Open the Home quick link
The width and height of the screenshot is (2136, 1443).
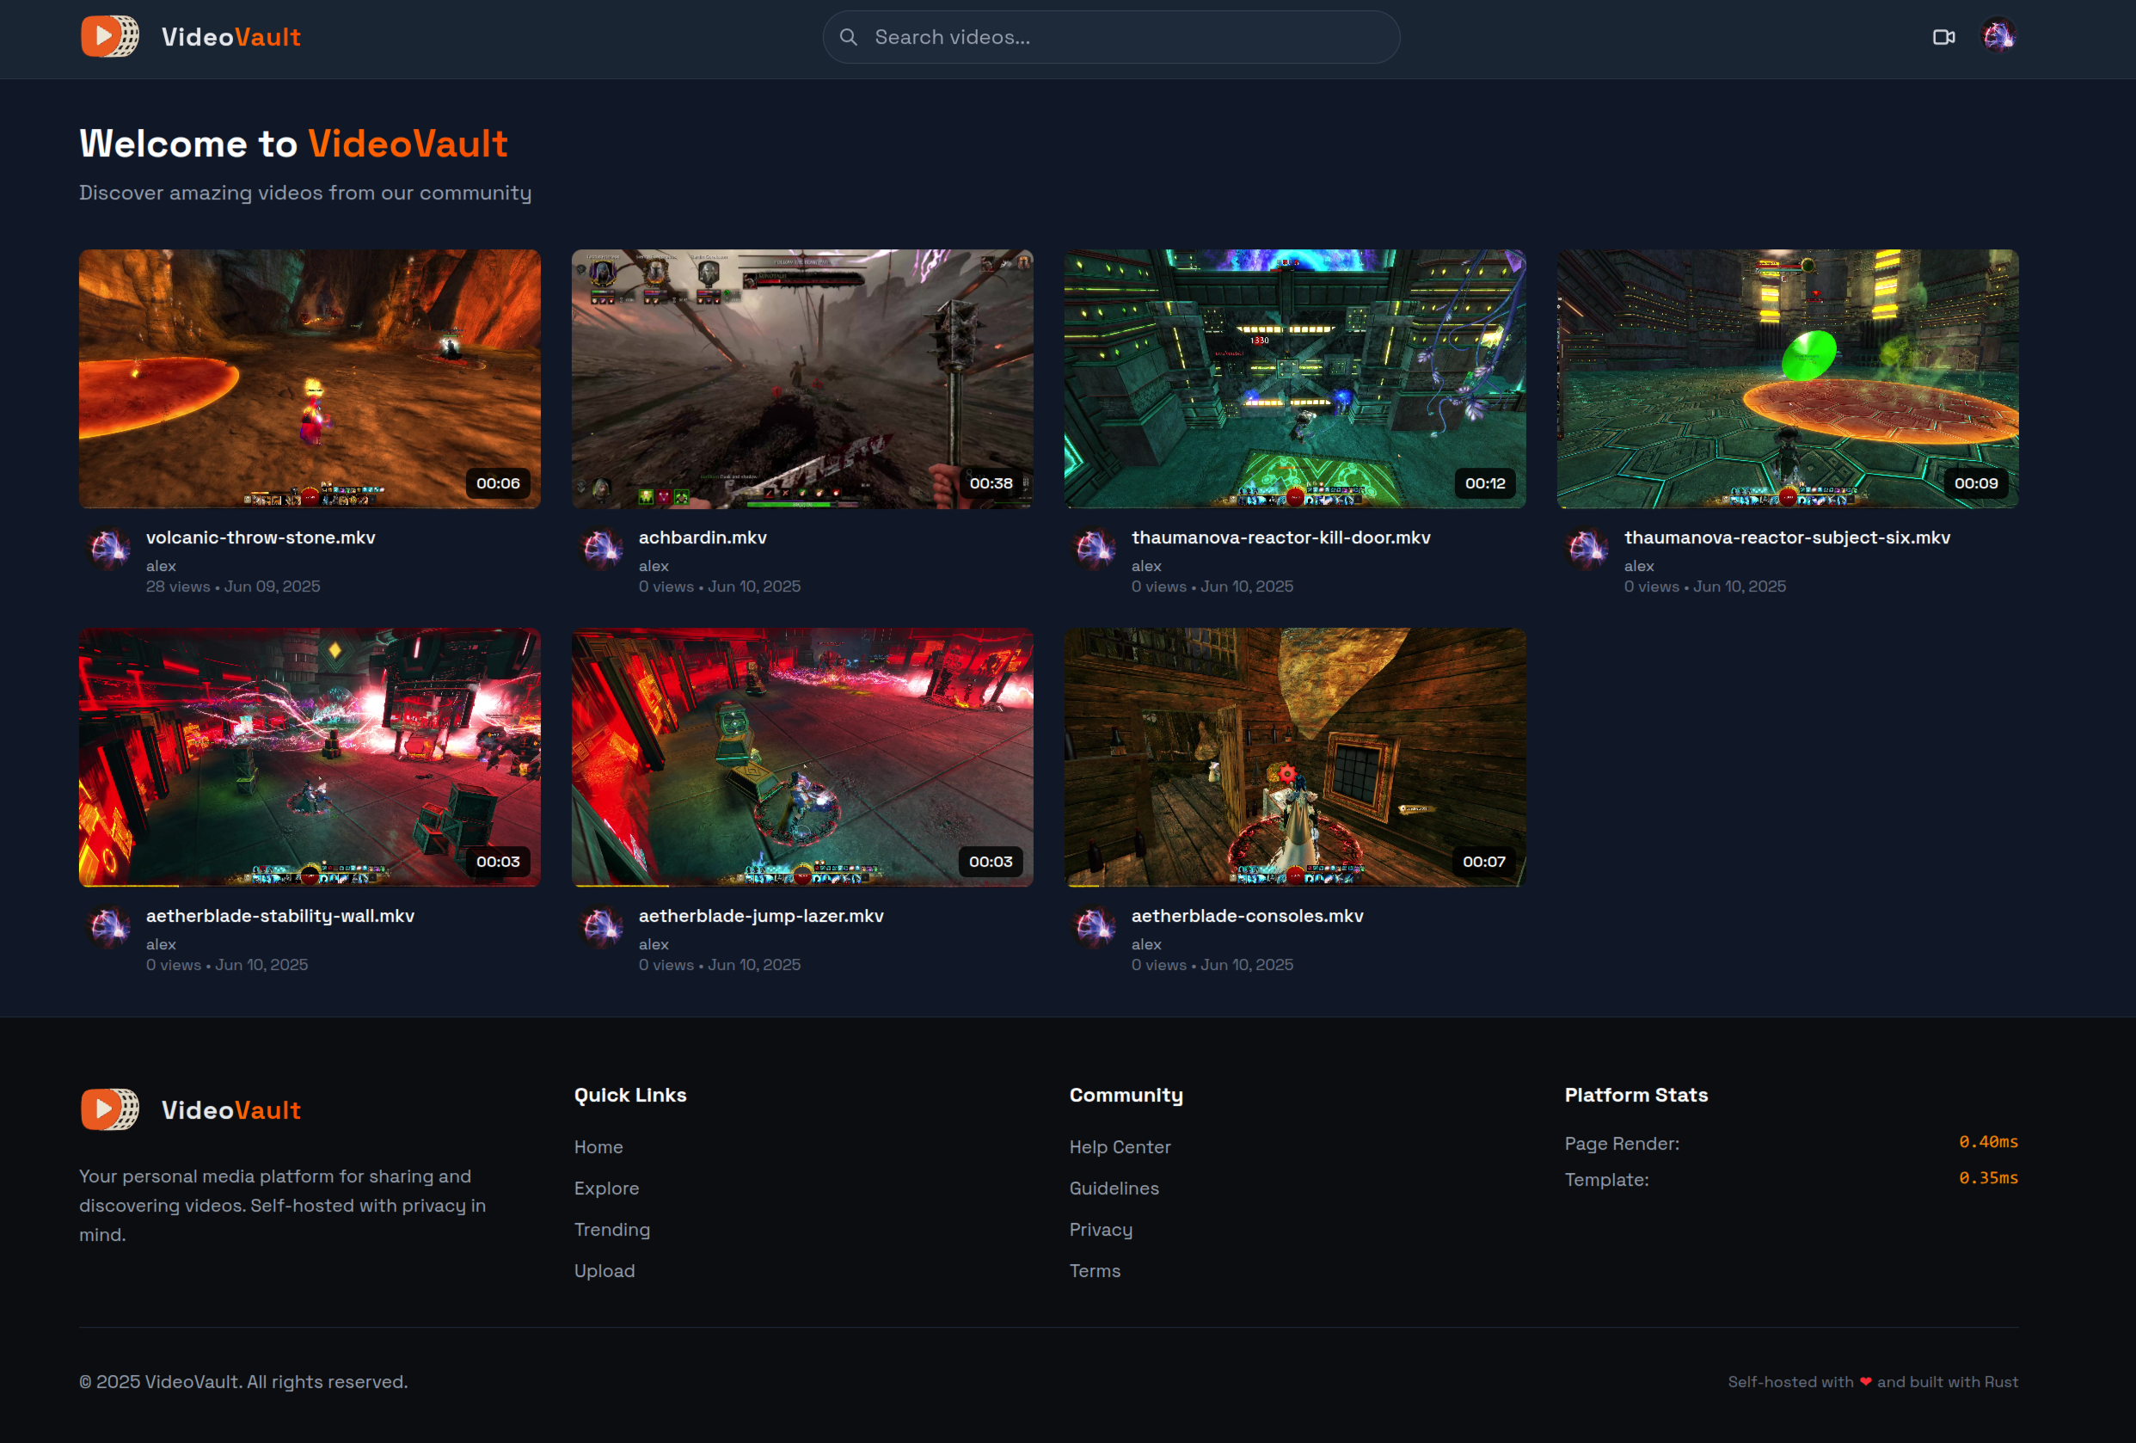point(598,1146)
